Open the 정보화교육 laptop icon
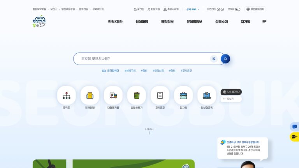 pos(207,95)
